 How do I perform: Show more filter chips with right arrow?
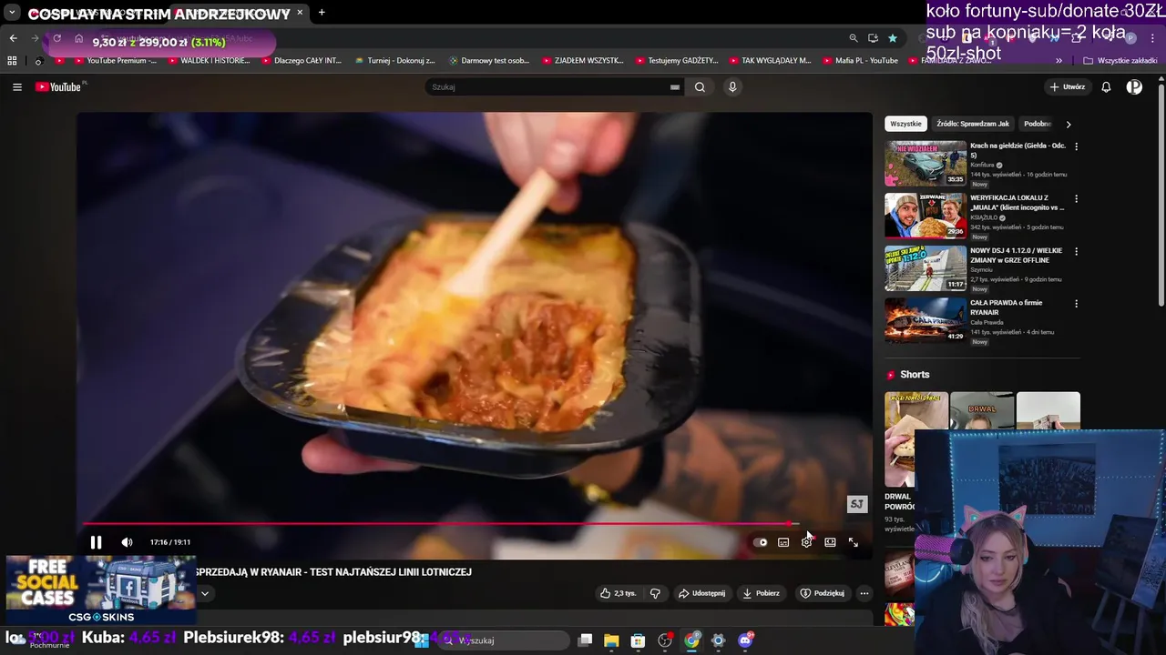[x=1069, y=124]
